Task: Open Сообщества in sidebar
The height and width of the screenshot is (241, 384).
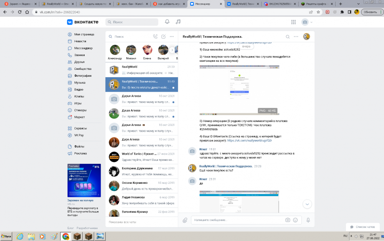Action: coord(83,69)
